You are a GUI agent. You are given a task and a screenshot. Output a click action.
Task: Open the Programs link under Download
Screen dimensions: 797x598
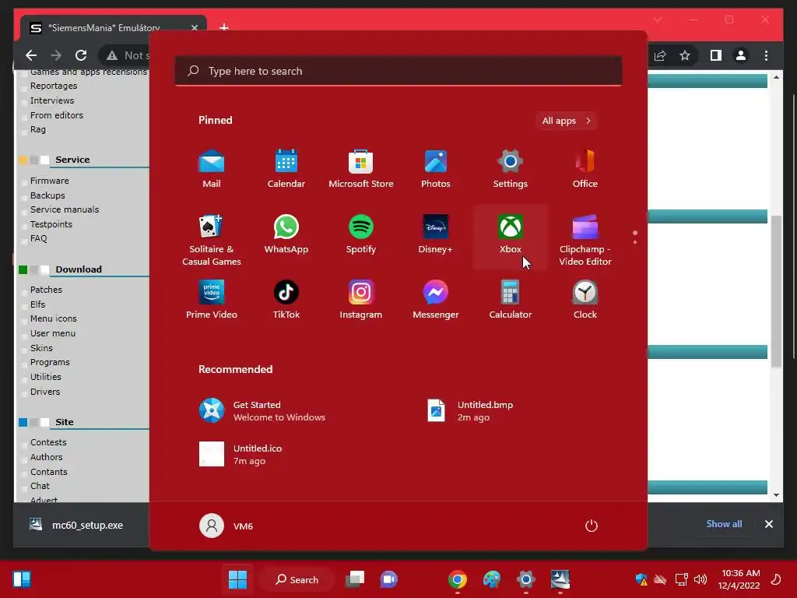50,362
